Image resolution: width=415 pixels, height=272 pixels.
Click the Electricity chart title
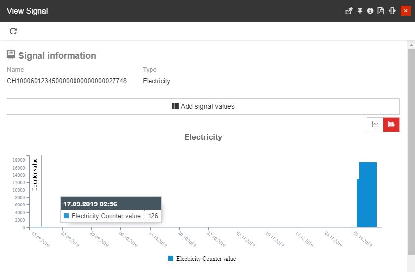[x=203, y=137]
